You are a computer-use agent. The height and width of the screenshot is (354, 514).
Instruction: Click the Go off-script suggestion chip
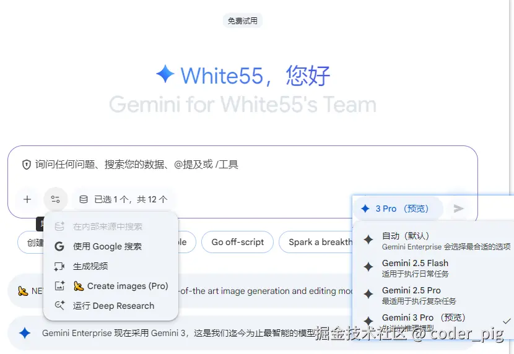point(237,242)
